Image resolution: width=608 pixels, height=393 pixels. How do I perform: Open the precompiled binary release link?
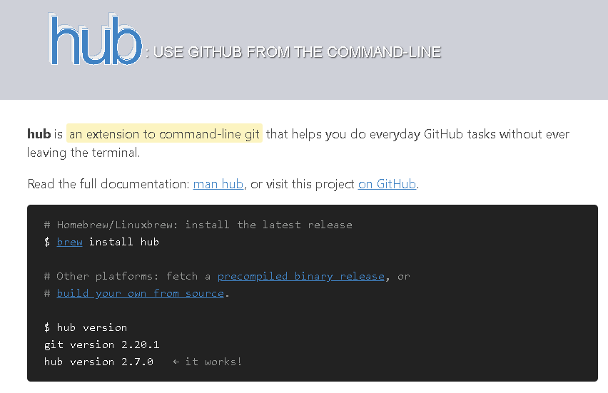coord(301,276)
